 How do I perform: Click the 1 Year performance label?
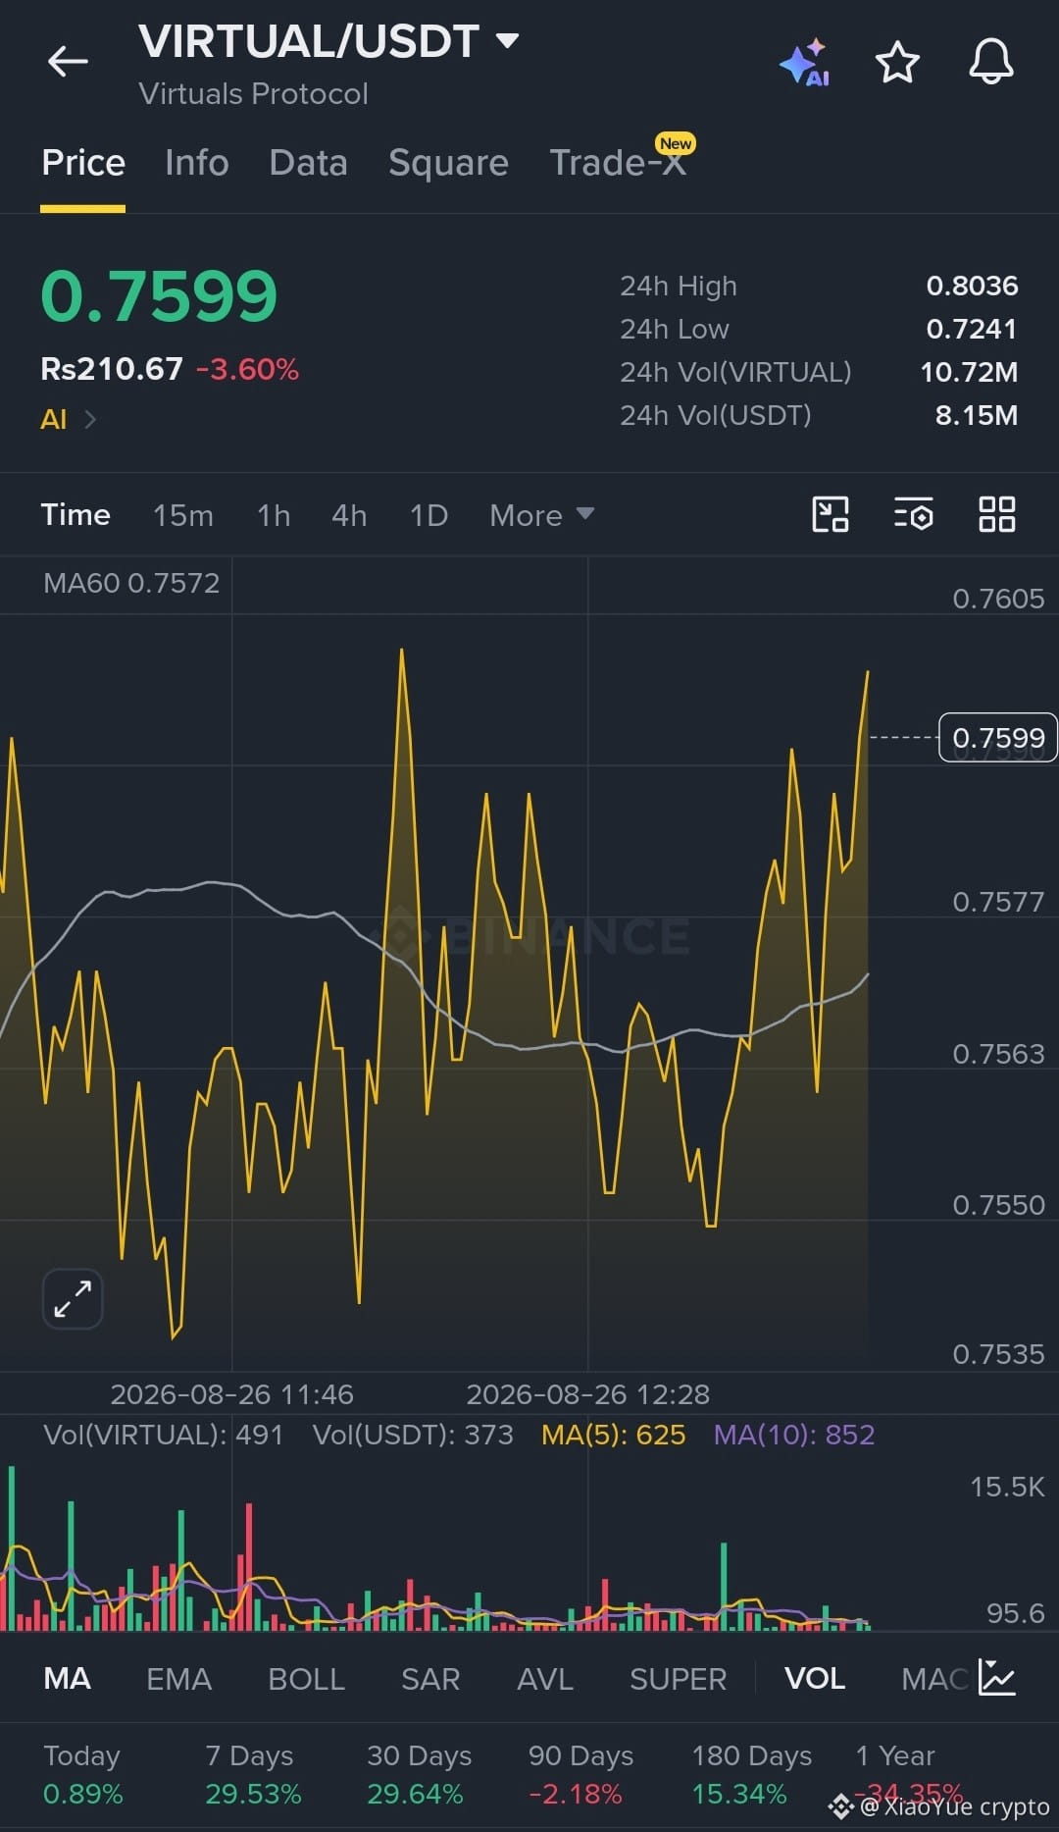894,1755
